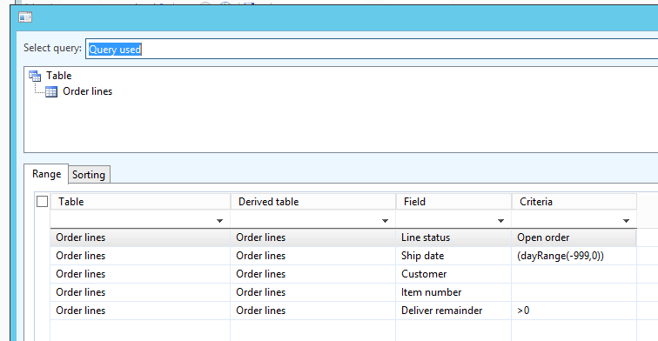
Task: Open the Table column filter dropdown
Action: (219, 221)
